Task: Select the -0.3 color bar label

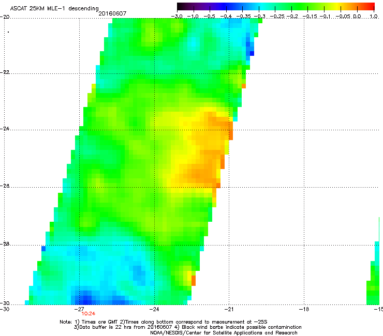Action: pyautogui.click(x=260, y=17)
